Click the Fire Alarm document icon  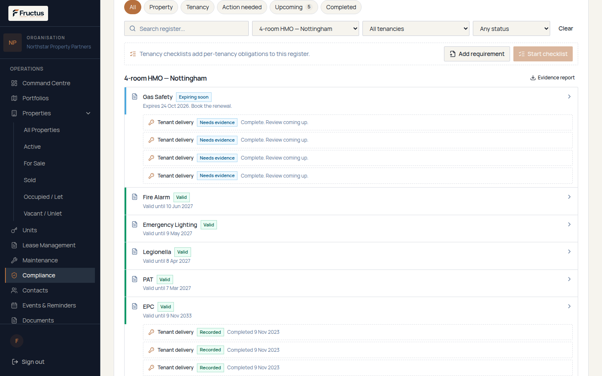tap(135, 197)
